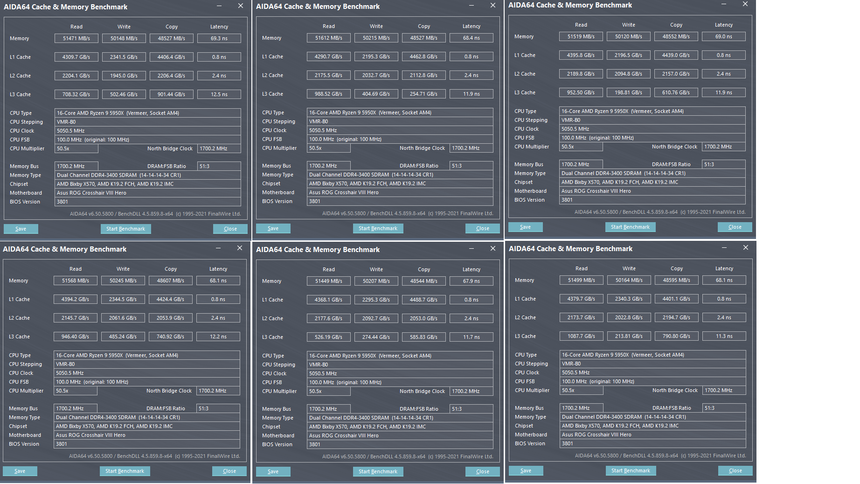Click Close button in window with 11.3 ns L3 latency
The width and height of the screenshot is (860, 484).
(x=735, y=470)
